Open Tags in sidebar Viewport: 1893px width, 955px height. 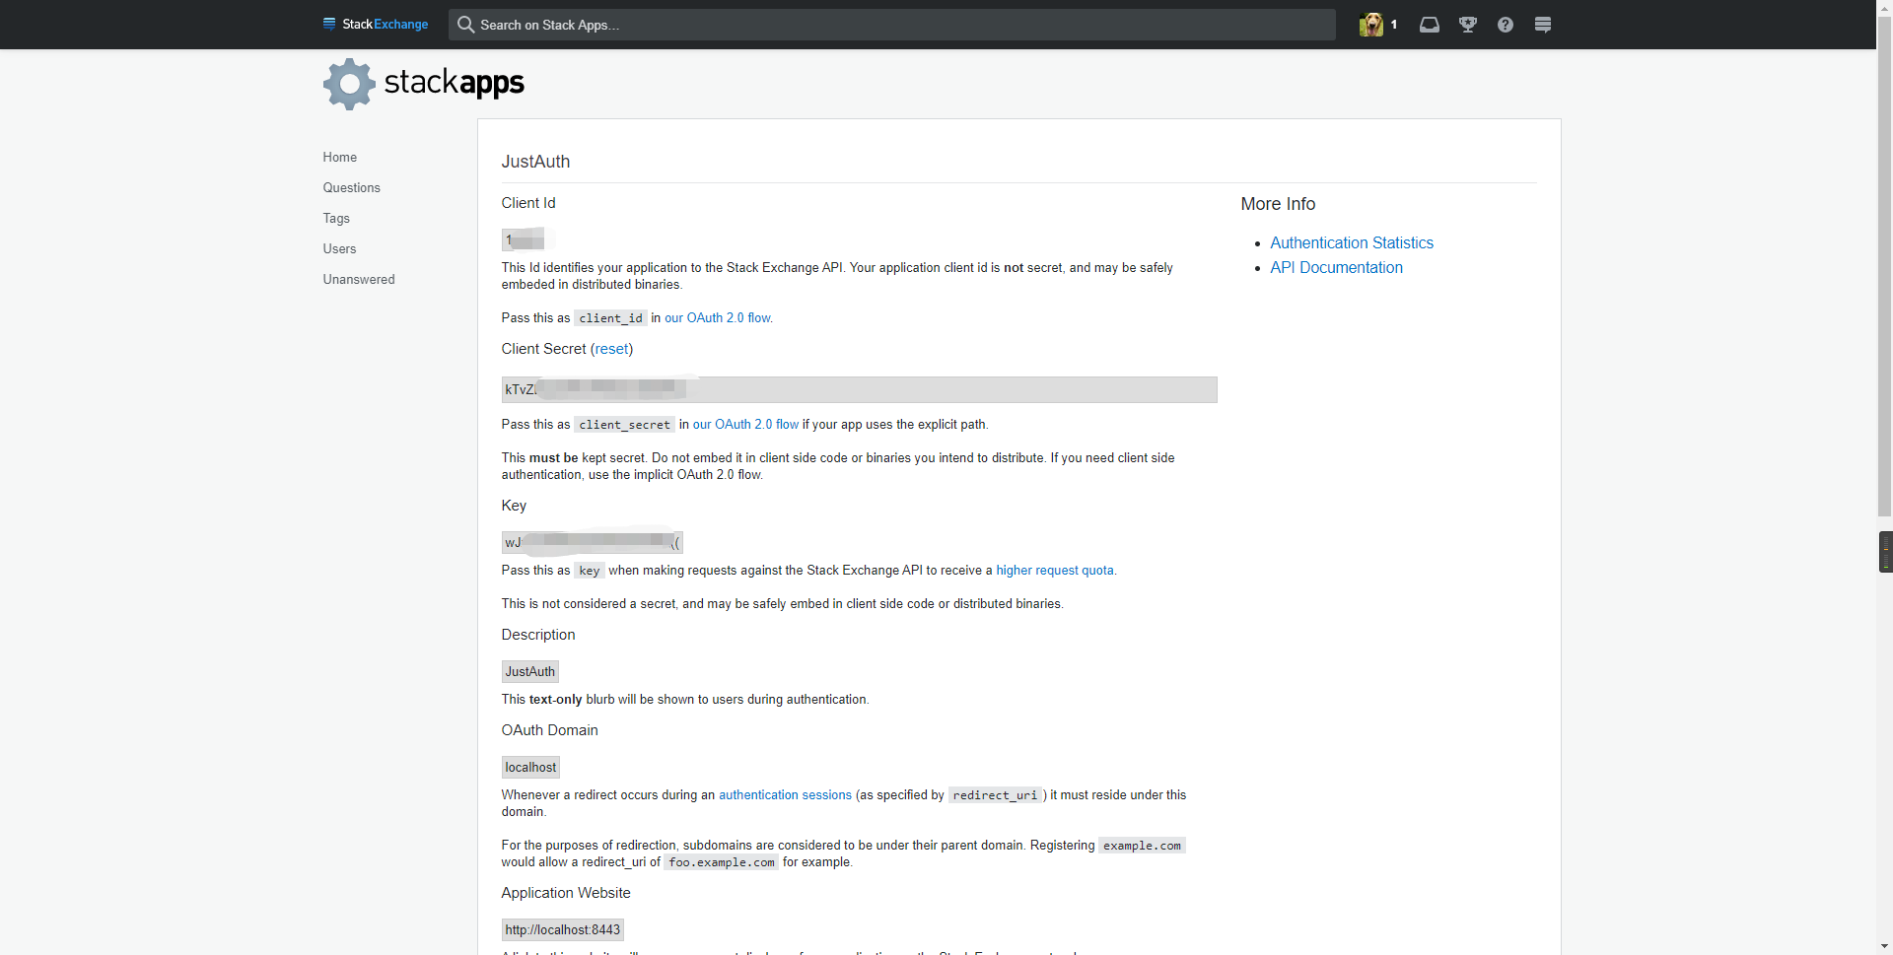(336, 218)
